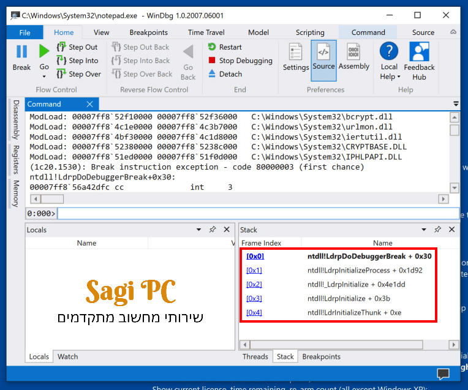Viewport: 468px width, 390px height.
Task: Select the Home ribbon tab
Action: (64, 32)
